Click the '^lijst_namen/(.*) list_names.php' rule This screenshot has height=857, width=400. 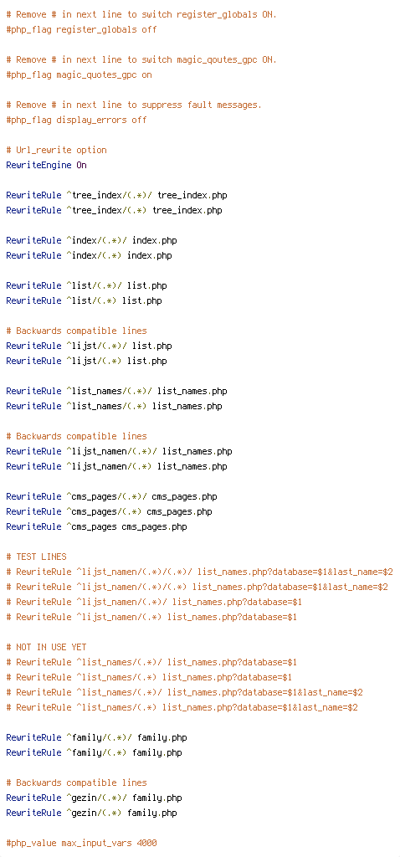116,466
